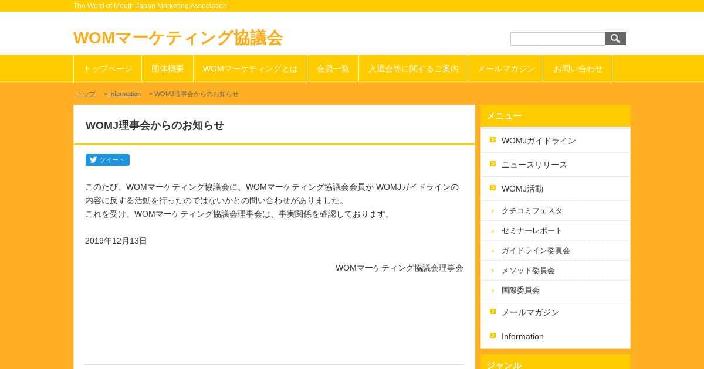This screenshot has height=369, width=704.
Task: Click the Twitter ツイート button
Action: (x=107, y=160)
